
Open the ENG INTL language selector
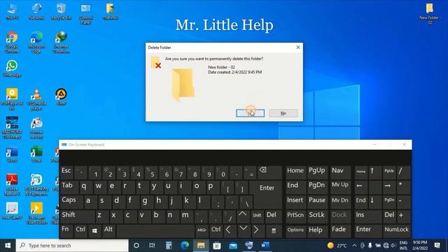[x=403, y=246]
